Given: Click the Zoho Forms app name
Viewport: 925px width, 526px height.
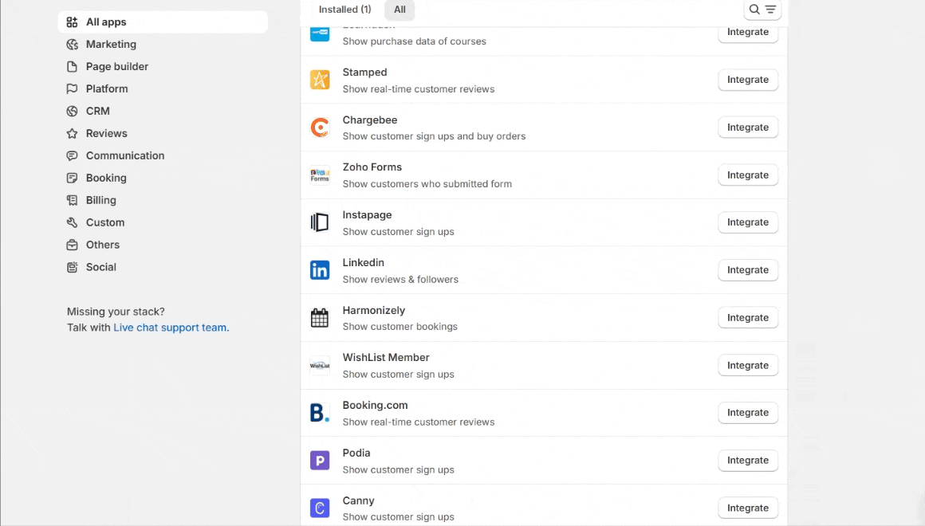Looking at the screenshot, I should click(372, 167).
